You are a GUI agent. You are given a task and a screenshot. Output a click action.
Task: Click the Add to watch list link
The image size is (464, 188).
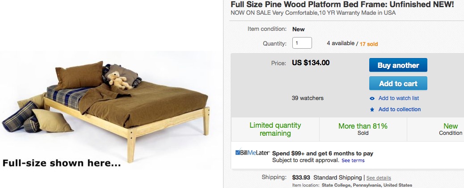pos(398,98)
